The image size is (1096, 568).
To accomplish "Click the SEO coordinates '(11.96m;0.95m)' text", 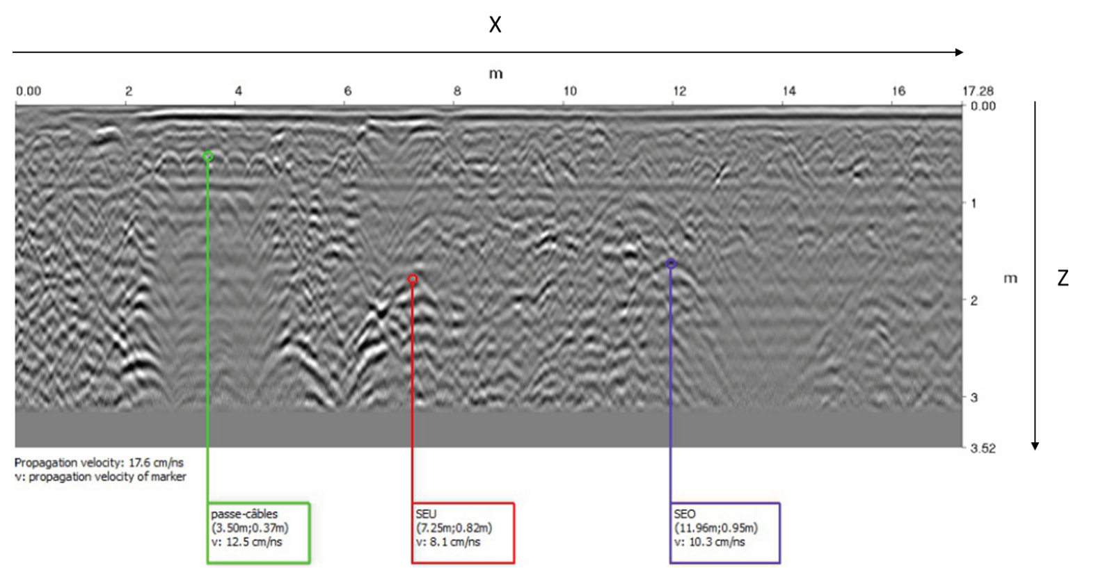I will point(715,528).
